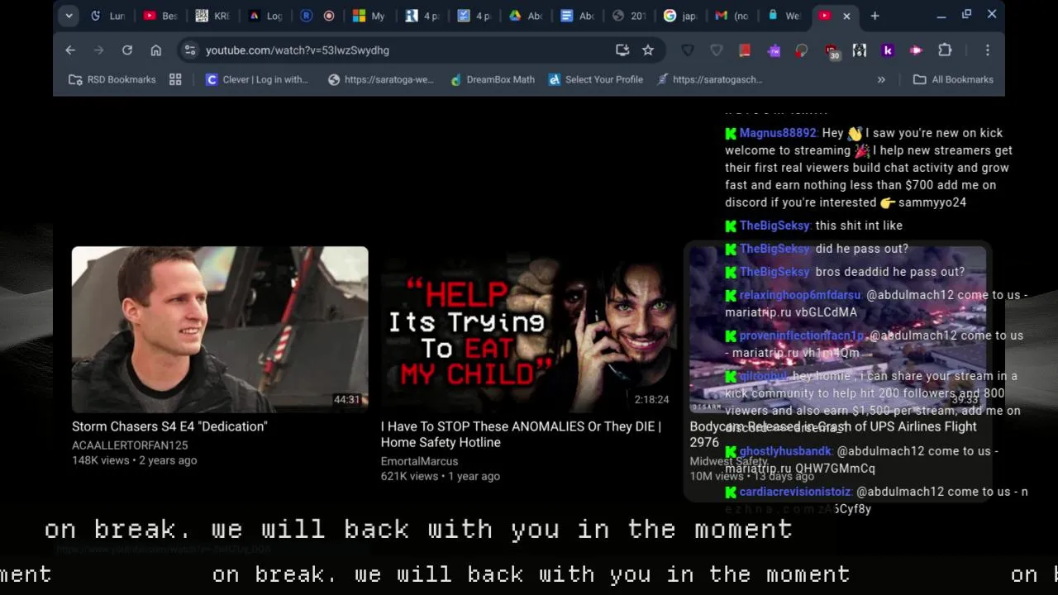The image size is (1058, 595).
Task: Click the I Have To STOP These ANOMALIES title
Action: click(x=521, y=435)
